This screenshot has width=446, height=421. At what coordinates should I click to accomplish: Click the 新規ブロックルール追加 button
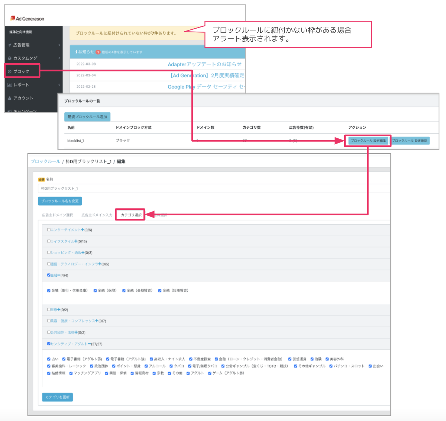coord(87,117)
